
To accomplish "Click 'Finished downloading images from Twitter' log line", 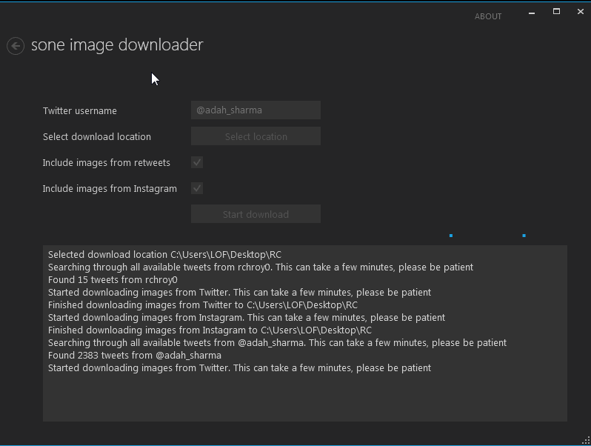I will pos(203,305).
